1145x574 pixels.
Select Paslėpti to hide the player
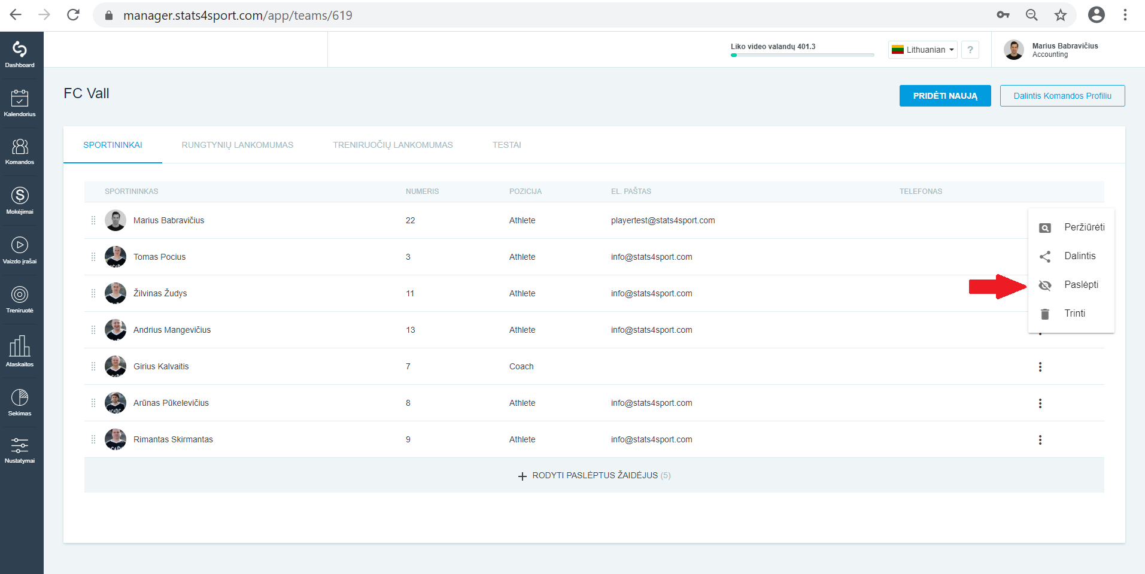tap(1071, 285)
